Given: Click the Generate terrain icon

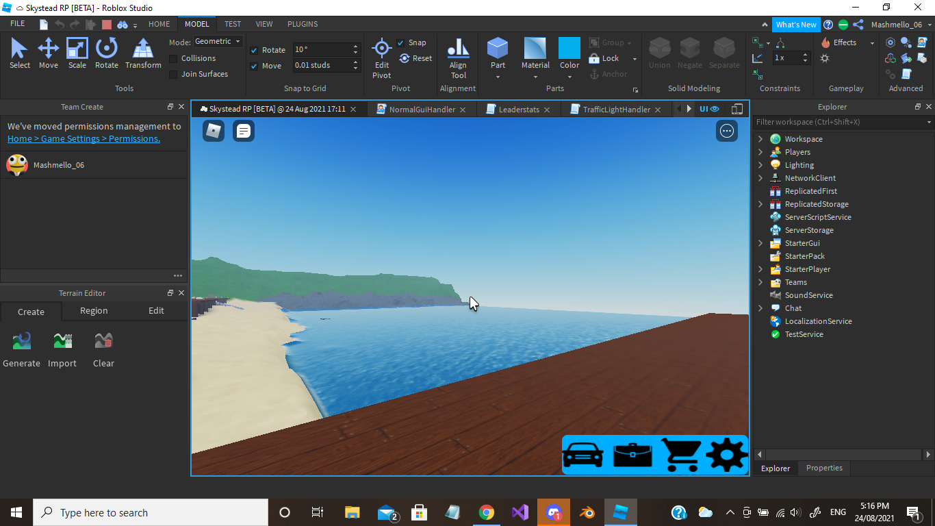Looking at the screenshot, I should click(x=21, y=341).
